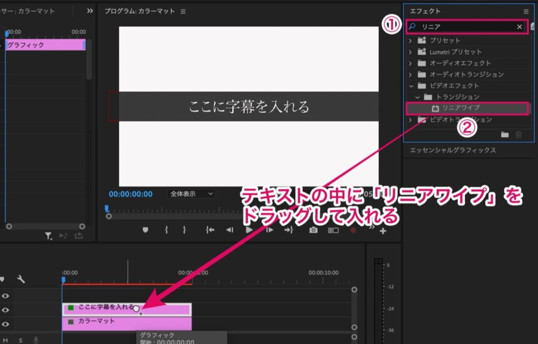The height and width of the screenshot is (344, 538).
Task: Open the button editor plus icon
Action: pyautogui.click(x=383, y=231)
